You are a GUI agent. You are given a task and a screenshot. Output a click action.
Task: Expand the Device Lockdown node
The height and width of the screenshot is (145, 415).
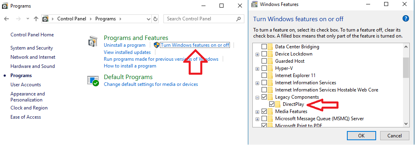click(257, 54)
